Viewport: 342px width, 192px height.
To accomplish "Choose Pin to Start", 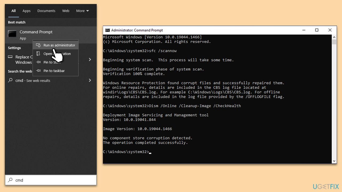I will 56,62.
